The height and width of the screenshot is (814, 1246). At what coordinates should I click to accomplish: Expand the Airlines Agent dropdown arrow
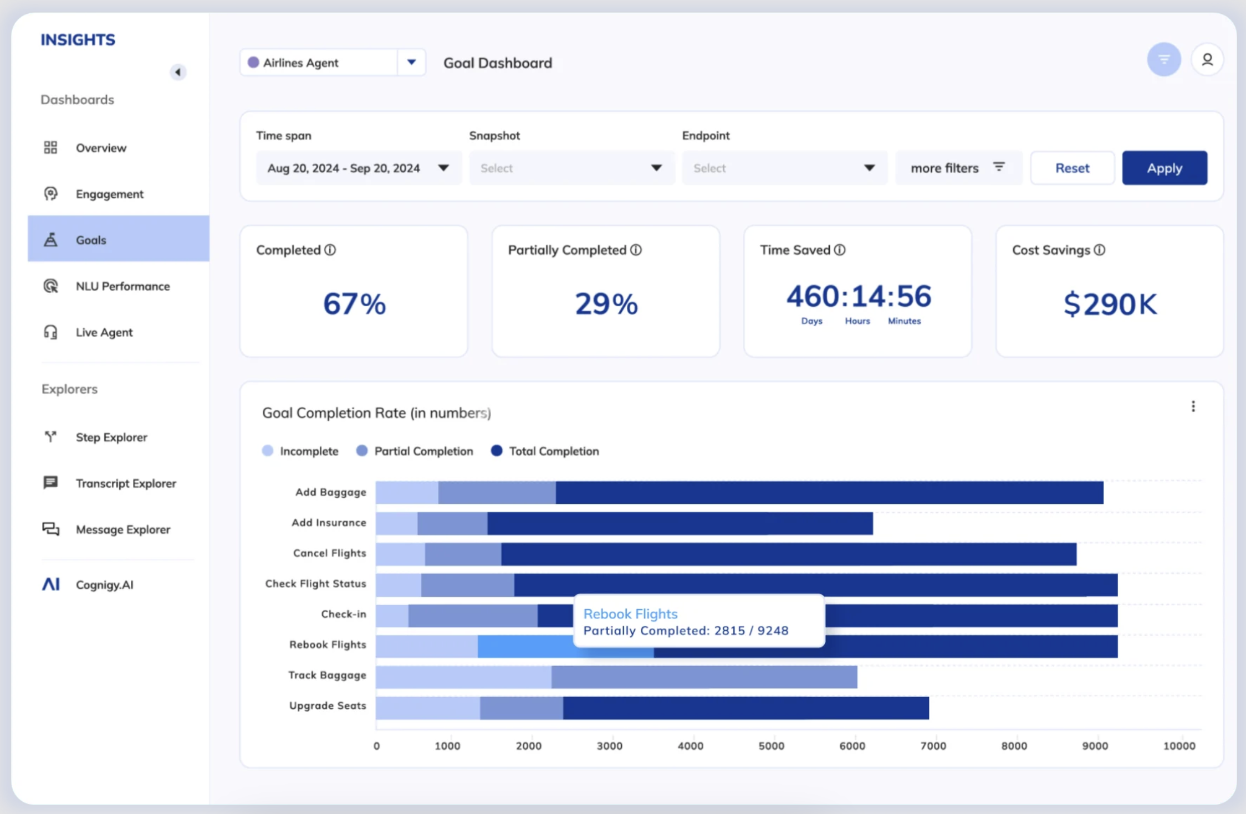411,63
